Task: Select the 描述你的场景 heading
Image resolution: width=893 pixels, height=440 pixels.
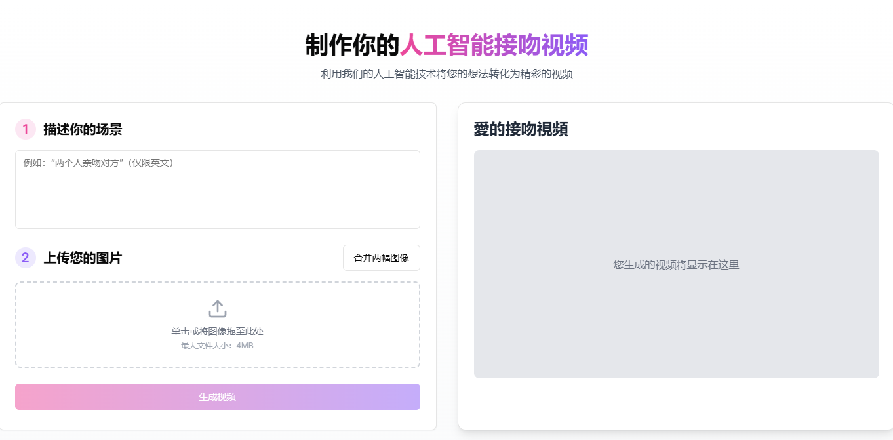Action: point(83,129)
